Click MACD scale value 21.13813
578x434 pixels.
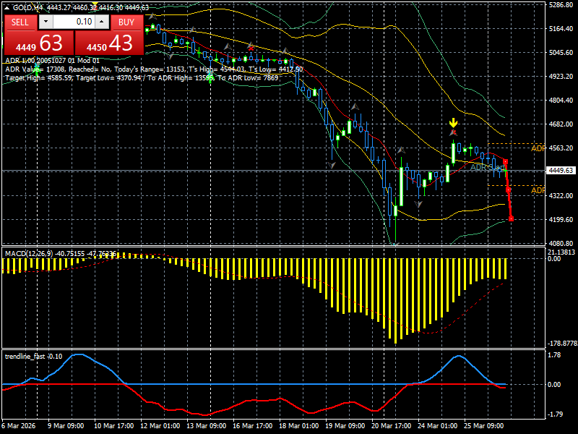click(561, 252)
